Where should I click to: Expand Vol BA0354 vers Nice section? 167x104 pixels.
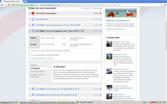[100, 95]
